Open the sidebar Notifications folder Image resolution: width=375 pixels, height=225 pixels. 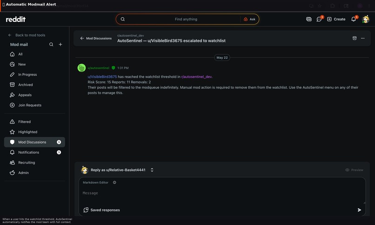34,152
